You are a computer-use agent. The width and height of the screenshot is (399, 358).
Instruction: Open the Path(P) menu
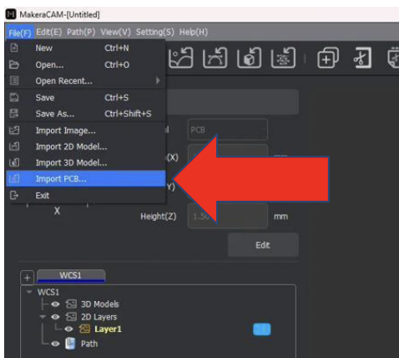click(x=81, y=33)
